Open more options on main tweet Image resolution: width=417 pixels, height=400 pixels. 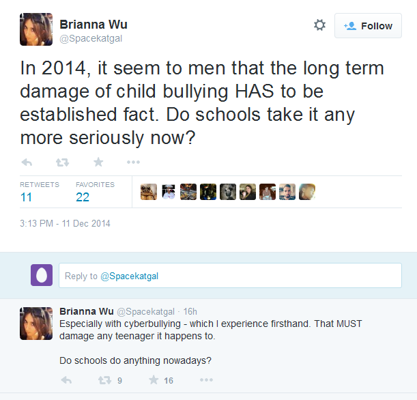point(133,162)
